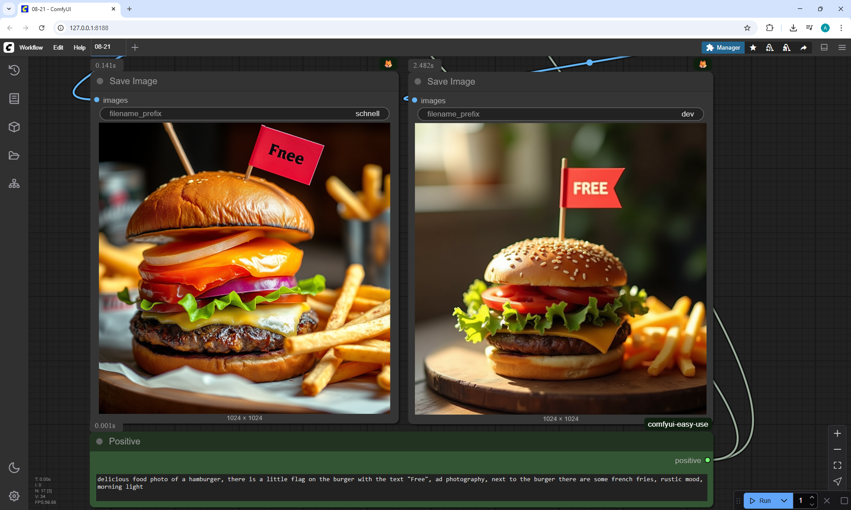Image resolution: width=851 pixels, height=510 pixels.
Task: Open the settings gear icon
Action: (x=14, y=496)
